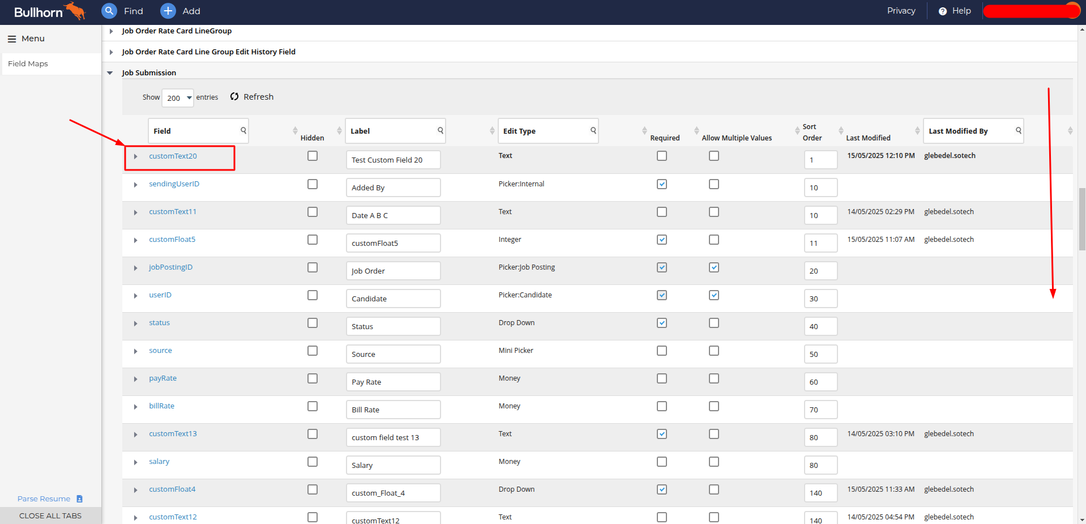Expand Job Order Rate Card LineGroup section
Screen dimensions: 1086x524
(111, 31)
